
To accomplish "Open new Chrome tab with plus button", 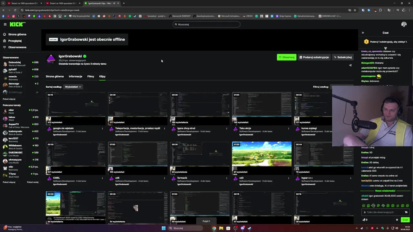I will (x=124, y=3).
